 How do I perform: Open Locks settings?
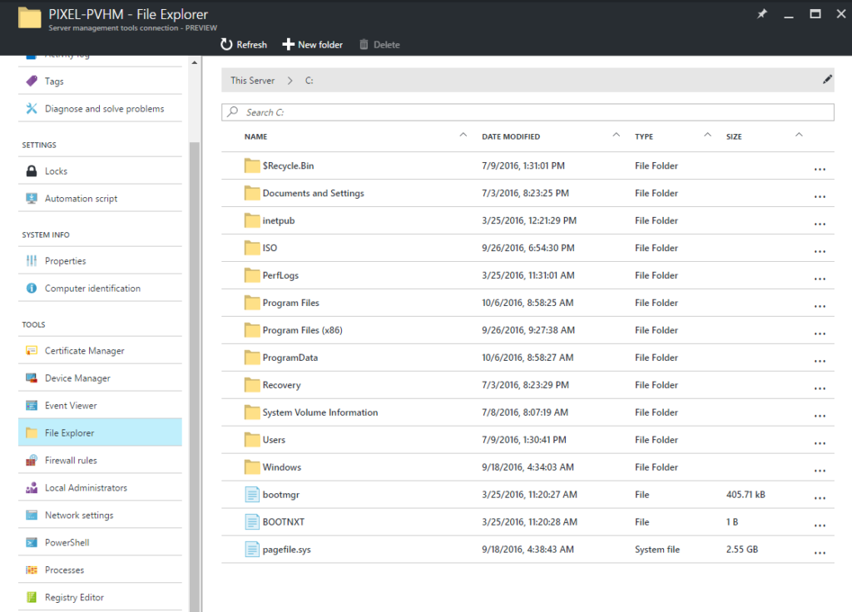100,171
